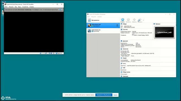Click inside the black VM display area
The height and width of the screenshot is (101, 181).
pos(34,32)
